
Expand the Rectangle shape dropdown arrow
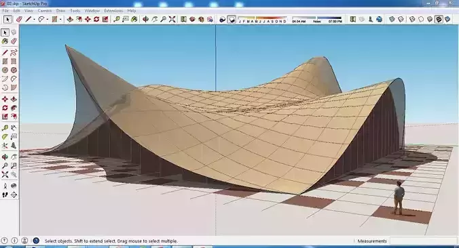(x=60, y=20)
